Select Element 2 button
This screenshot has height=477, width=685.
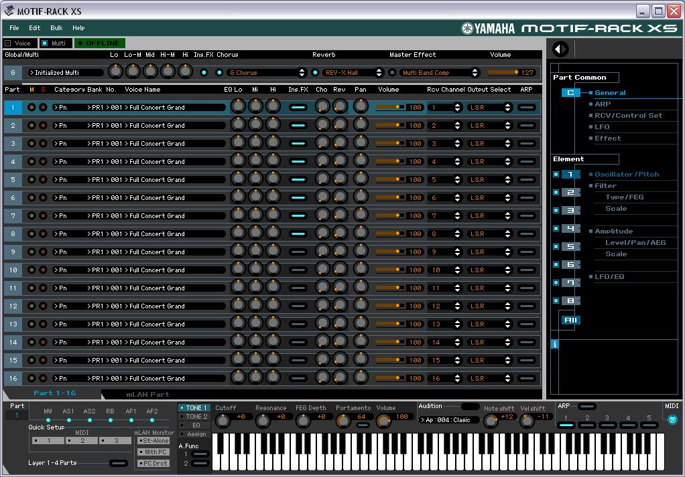(570, 192)
